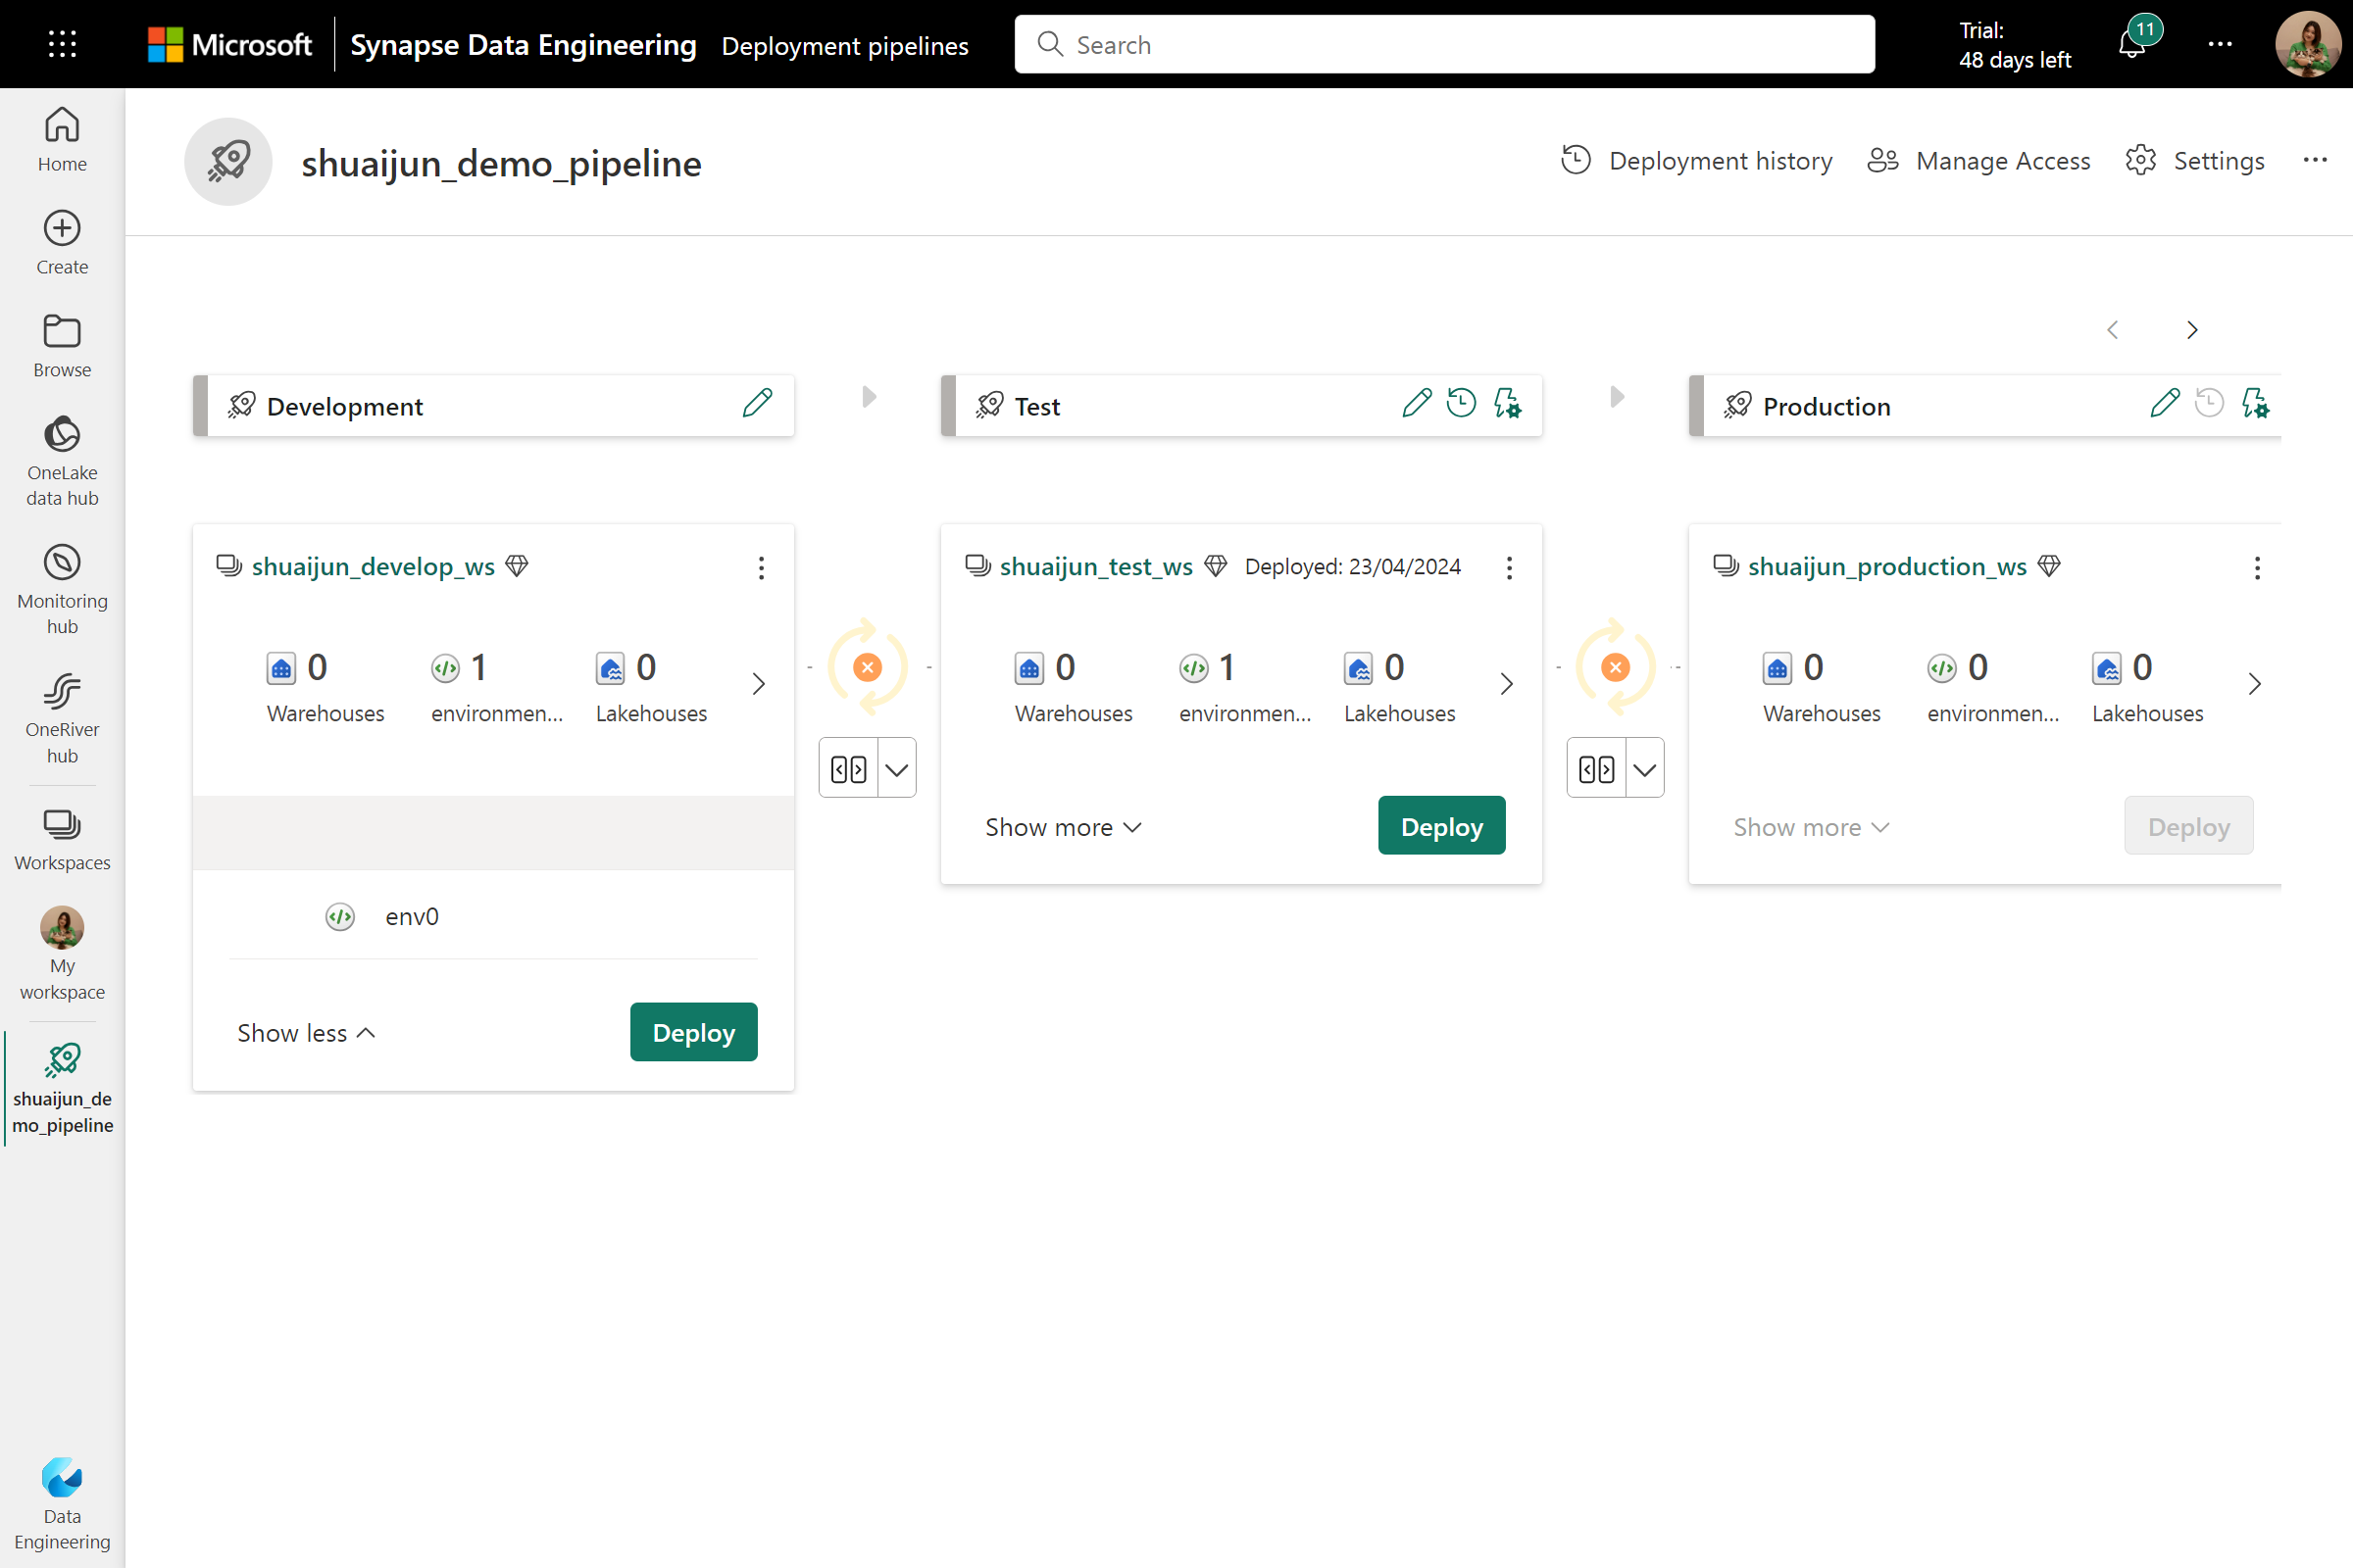The image size is (2353, 1568).
Task: Click the Microsoft logo
Action: click(229, 45)
